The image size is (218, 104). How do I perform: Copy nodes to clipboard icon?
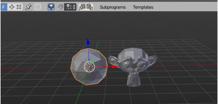[x=82, y=7]
